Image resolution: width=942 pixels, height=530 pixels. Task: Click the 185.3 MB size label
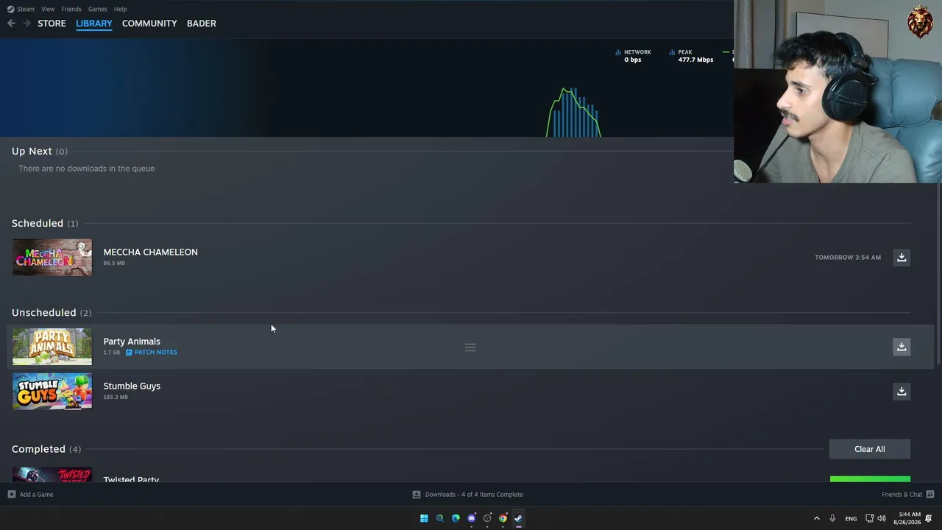click(116, 397)
